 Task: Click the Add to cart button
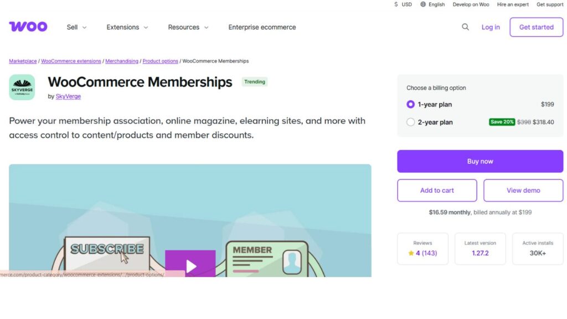coord(437,190)
